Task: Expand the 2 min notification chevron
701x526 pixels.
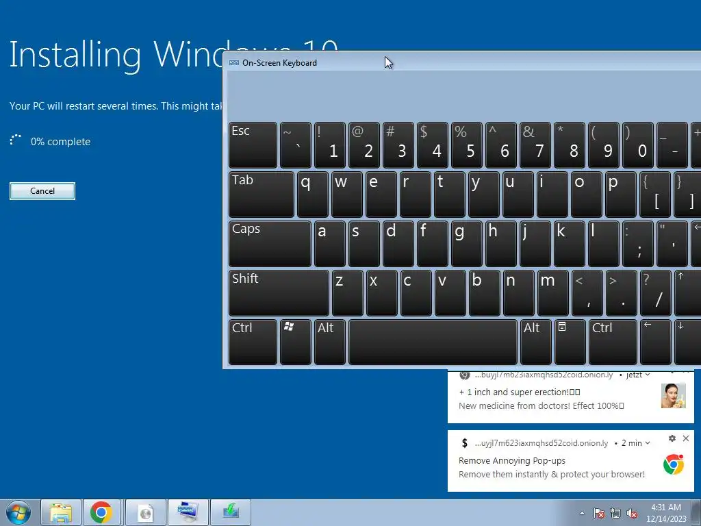Action: 648,443
